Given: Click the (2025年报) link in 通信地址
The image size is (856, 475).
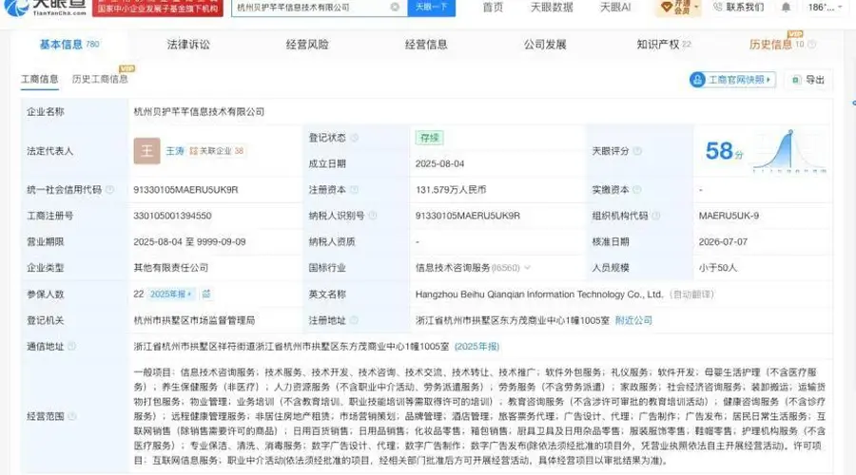Looking at the screenshot, I should (x=477, y=347).
